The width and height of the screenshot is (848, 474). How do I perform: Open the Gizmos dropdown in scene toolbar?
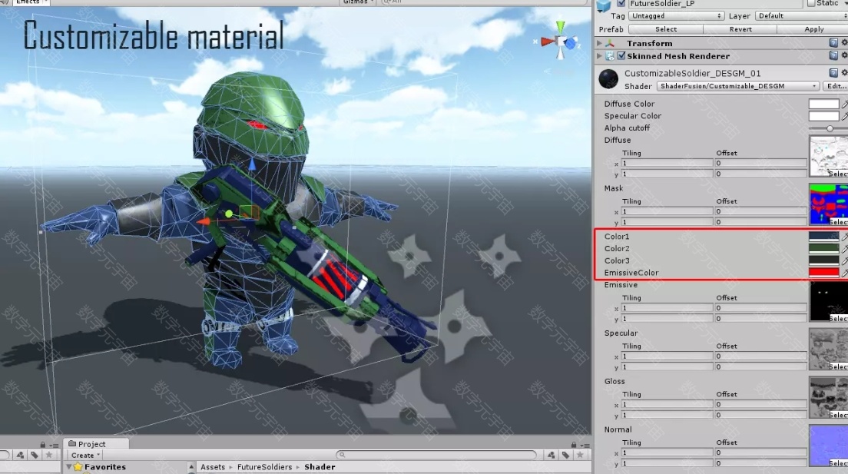[357, 2]
